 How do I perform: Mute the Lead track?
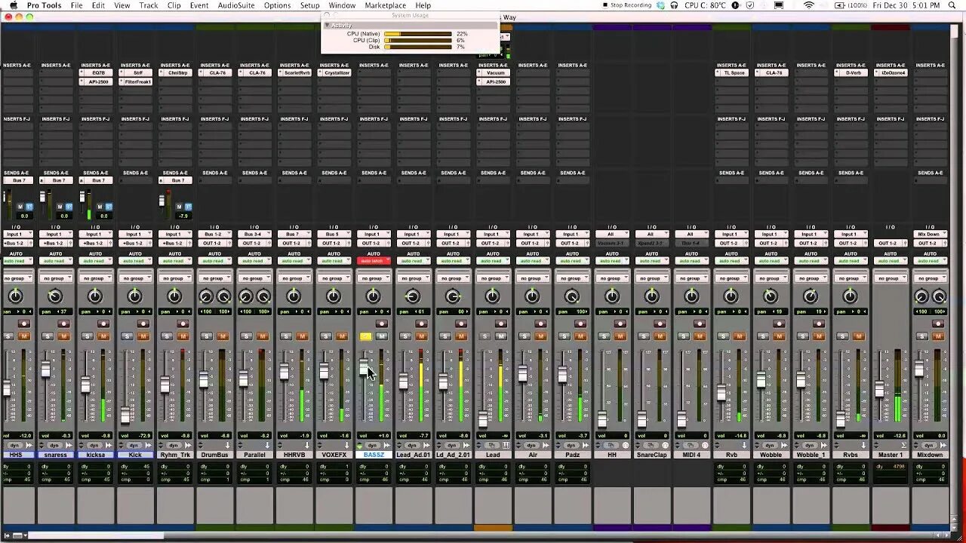coord(500,336)
